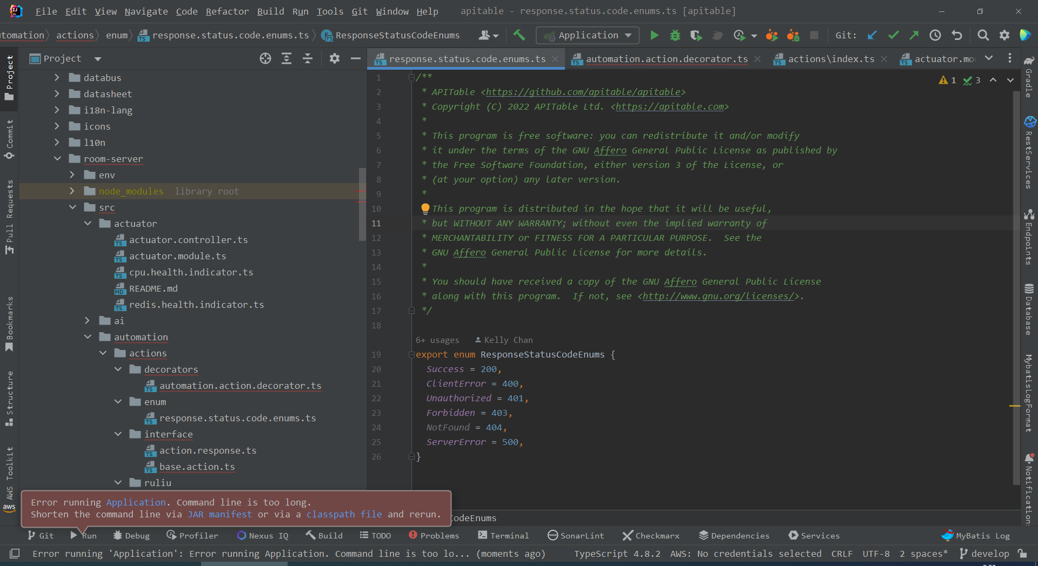
Task: Collapse the room-server folder
Action: 57,159
